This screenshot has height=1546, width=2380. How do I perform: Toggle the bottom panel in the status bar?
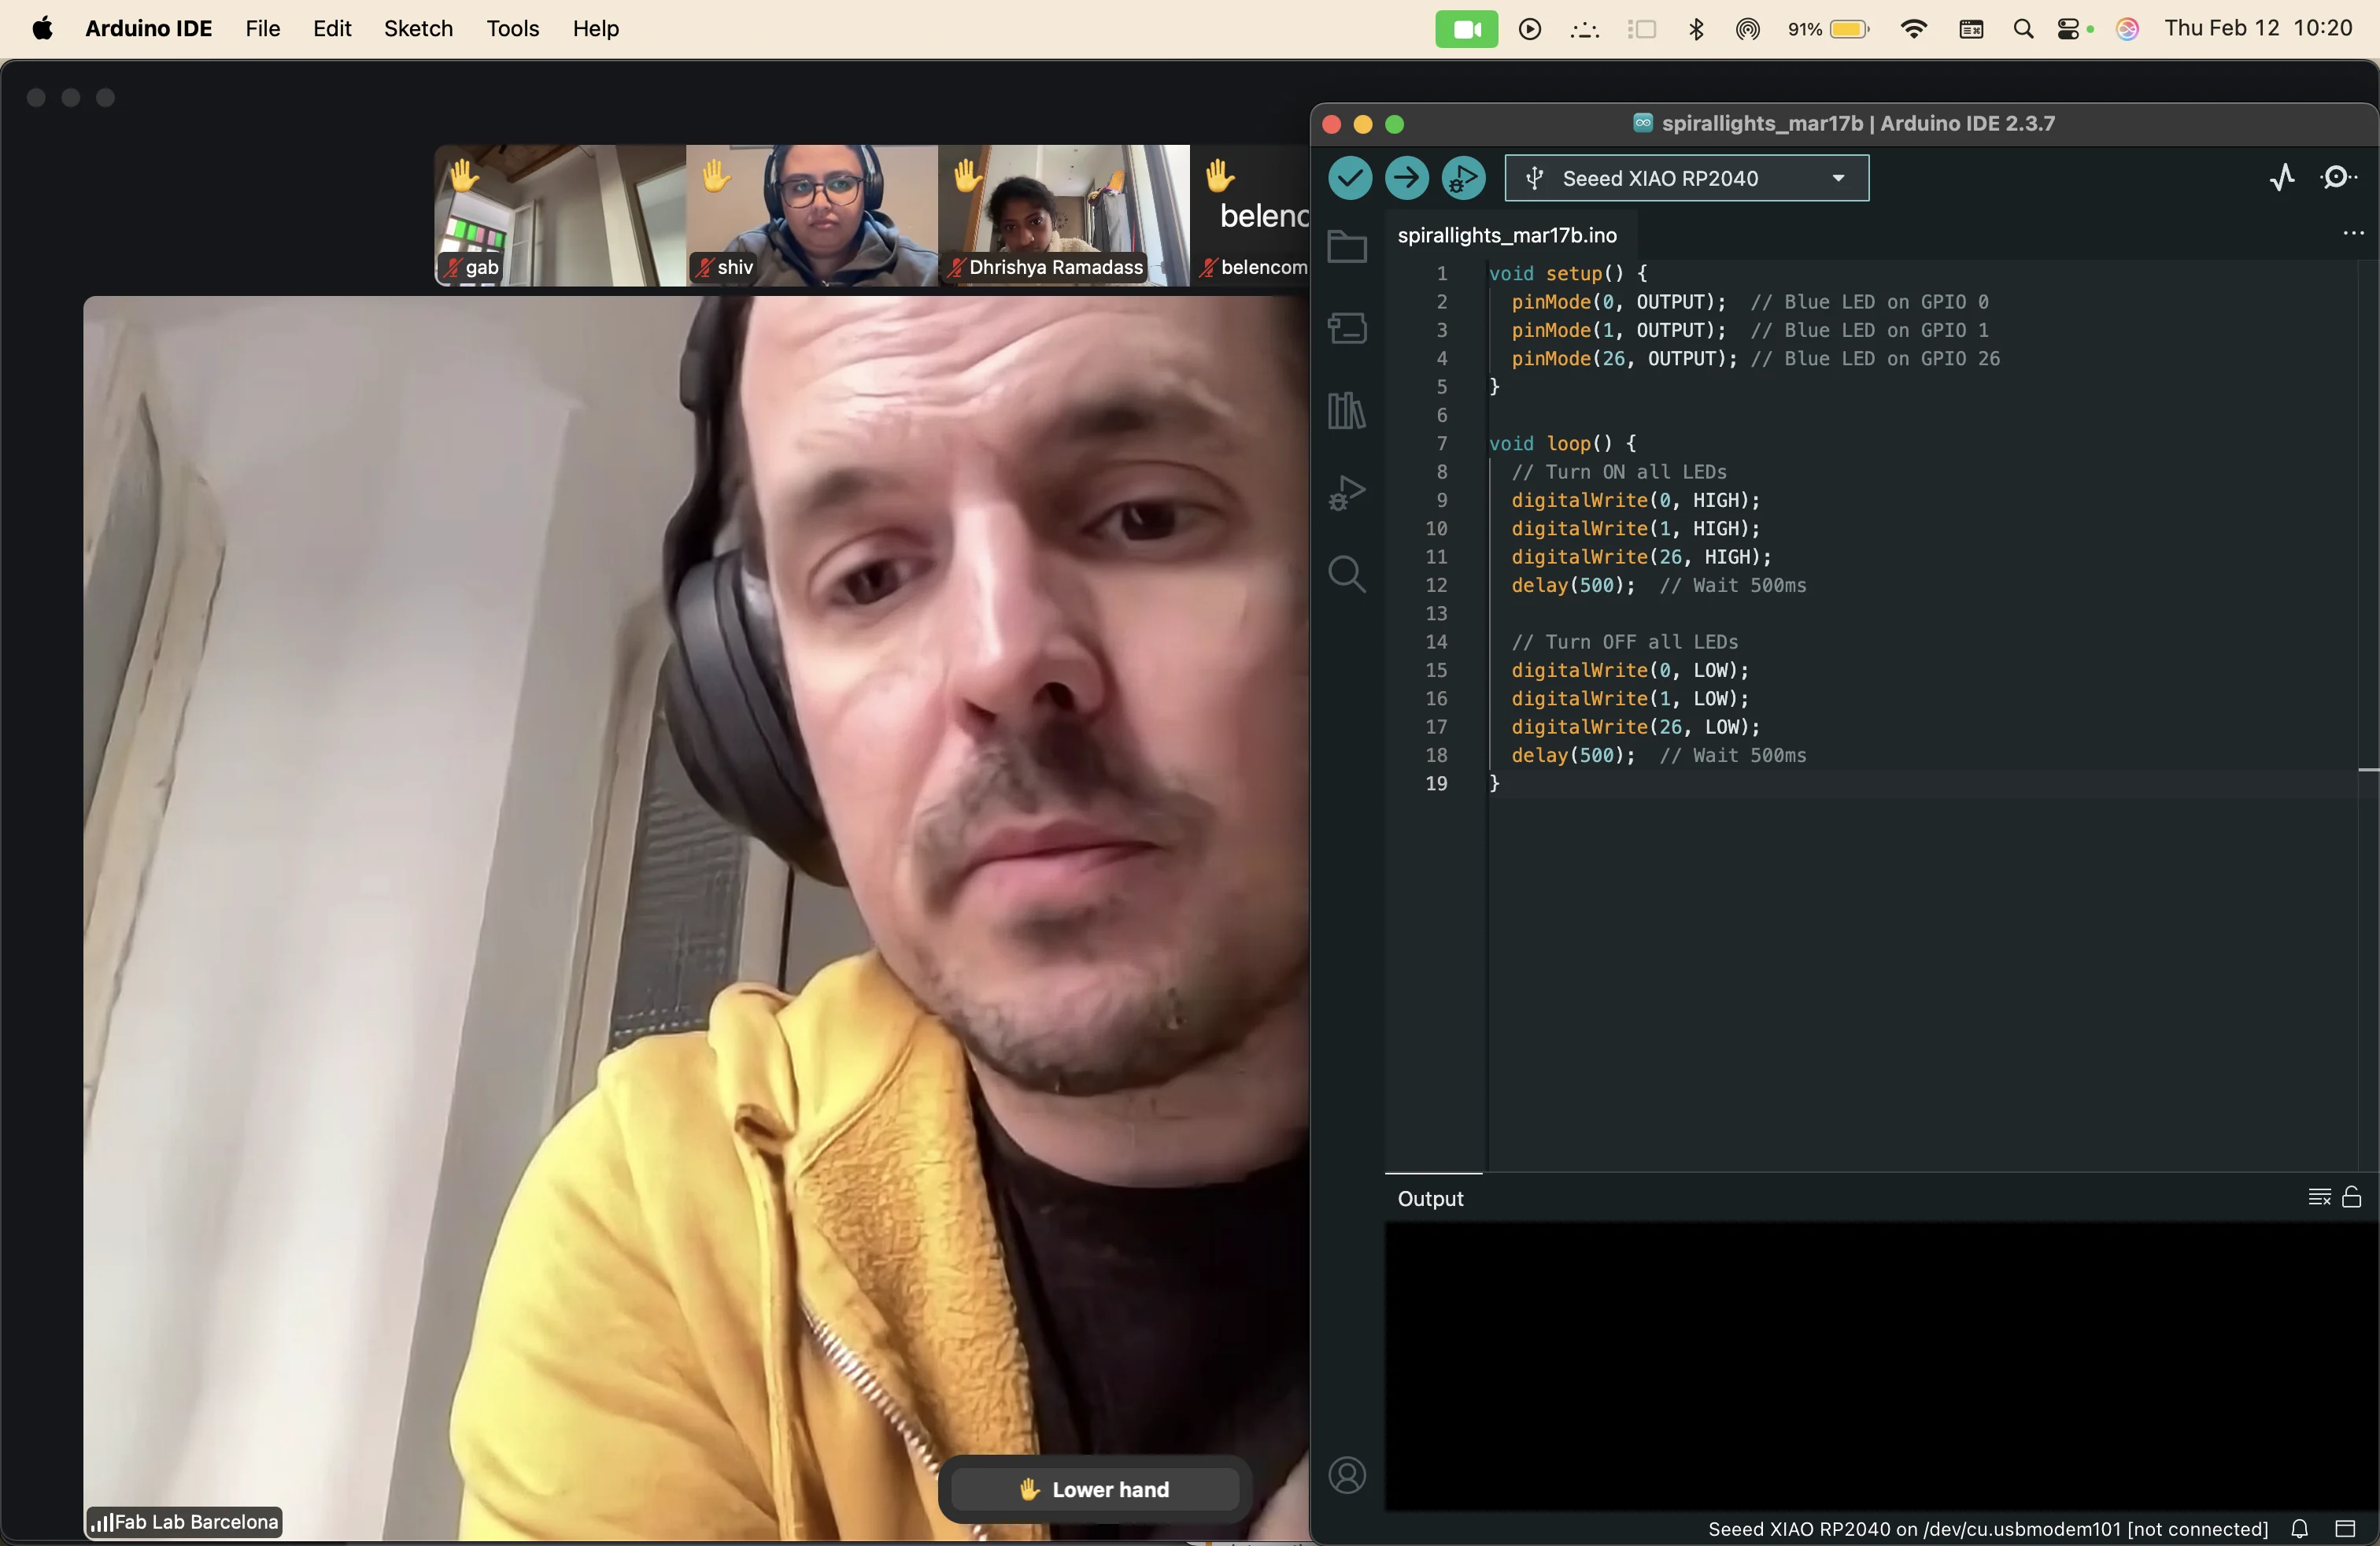pos(2345,1528)
